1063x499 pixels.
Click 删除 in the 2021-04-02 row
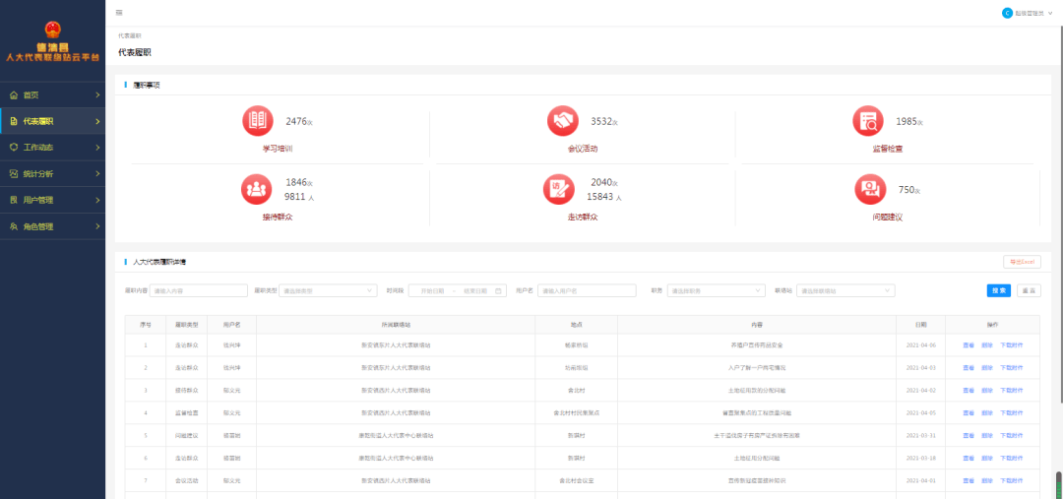point(986,391)
